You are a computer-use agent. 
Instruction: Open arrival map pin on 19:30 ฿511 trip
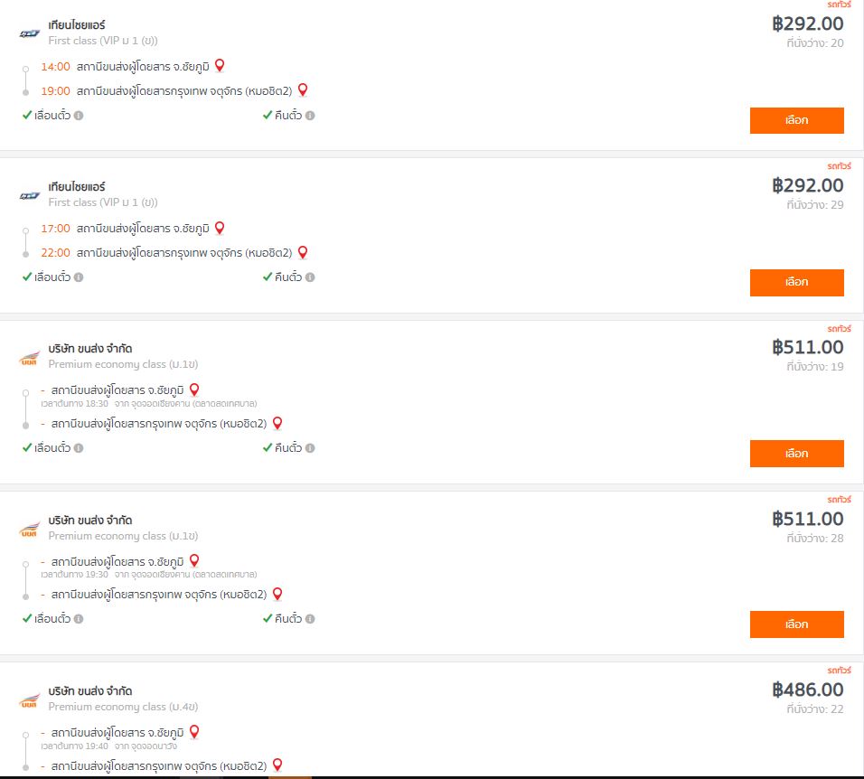coord(277,594)
